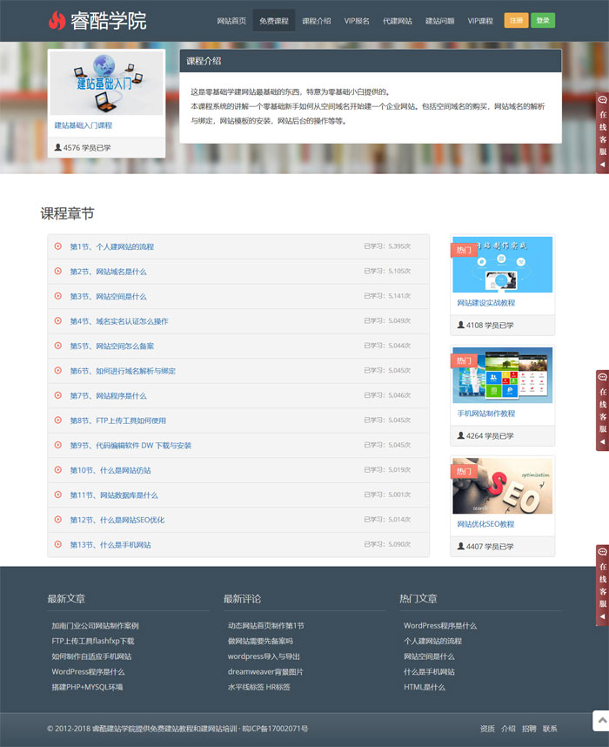Open article 搭建PHP+MYSQL环境

[x=87, y=687]
